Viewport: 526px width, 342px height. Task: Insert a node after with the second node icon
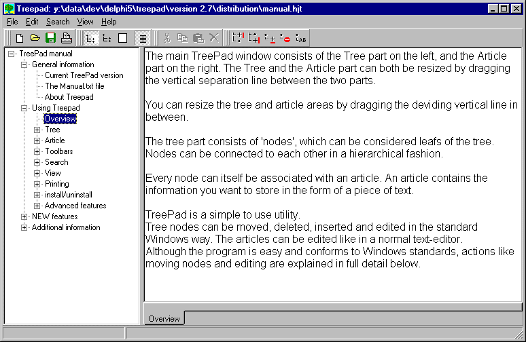click(254, 38)
